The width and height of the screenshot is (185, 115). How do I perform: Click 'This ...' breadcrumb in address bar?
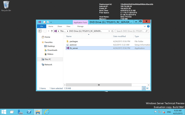[63, 31]
